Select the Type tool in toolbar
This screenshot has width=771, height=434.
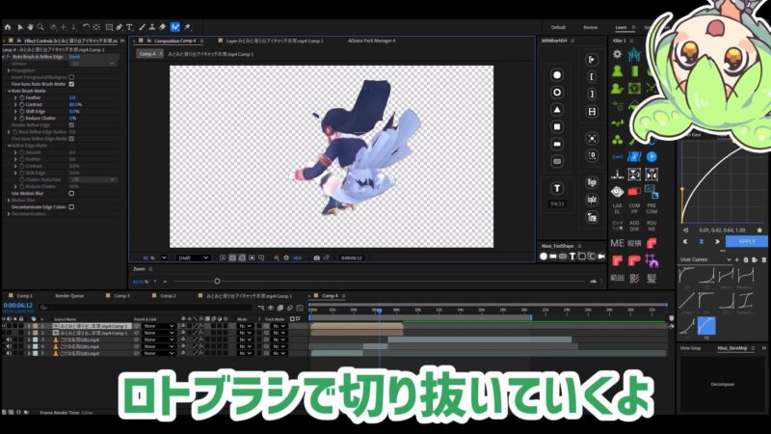tap(128, 27)
